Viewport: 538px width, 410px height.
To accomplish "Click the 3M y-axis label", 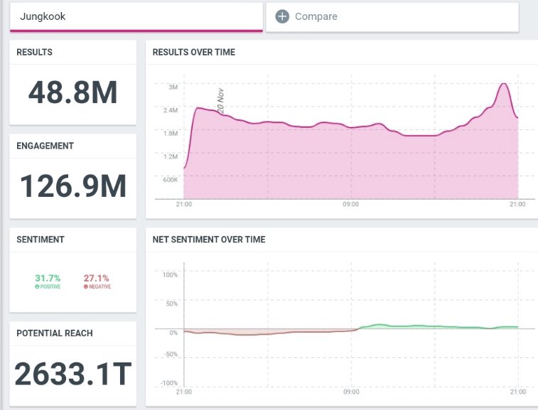I will tap(173, 87).
